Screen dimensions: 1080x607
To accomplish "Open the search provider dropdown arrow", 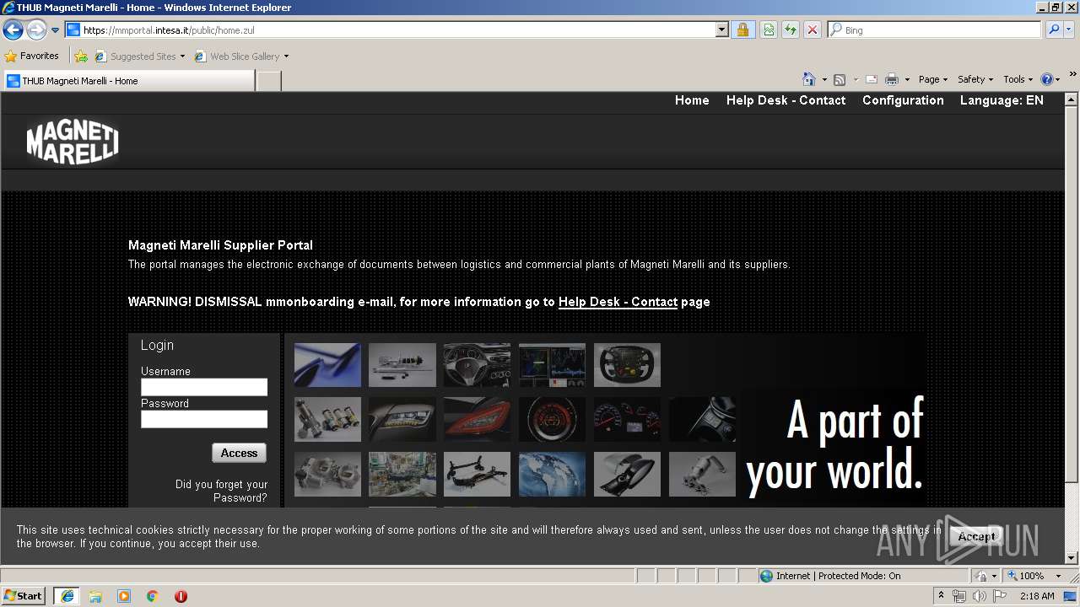I will pyautogui.click(x=1069, y=30).
